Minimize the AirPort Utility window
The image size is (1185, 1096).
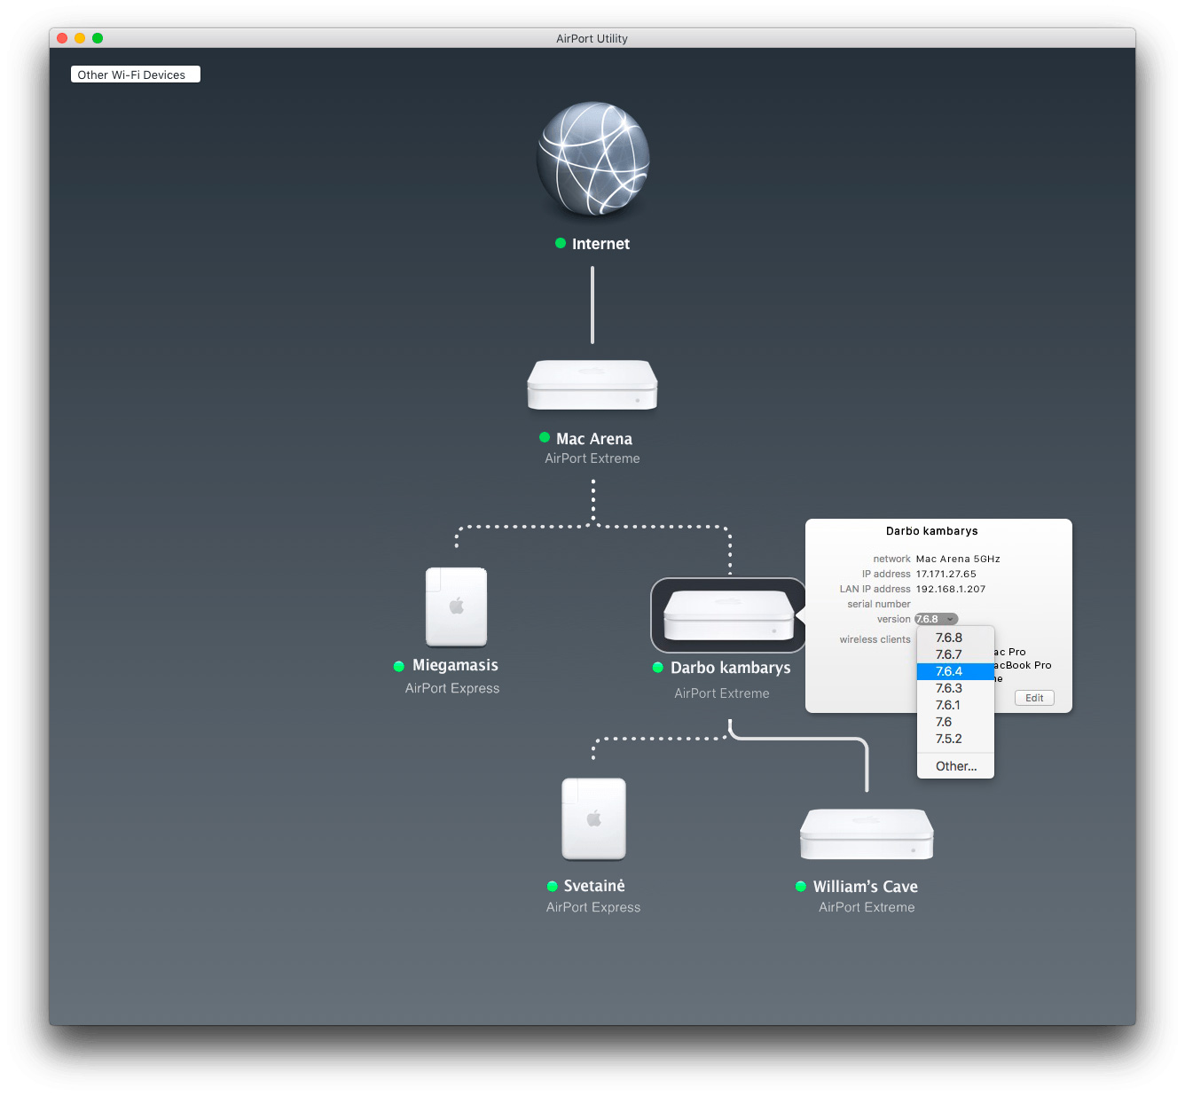[x=80, y=38]
